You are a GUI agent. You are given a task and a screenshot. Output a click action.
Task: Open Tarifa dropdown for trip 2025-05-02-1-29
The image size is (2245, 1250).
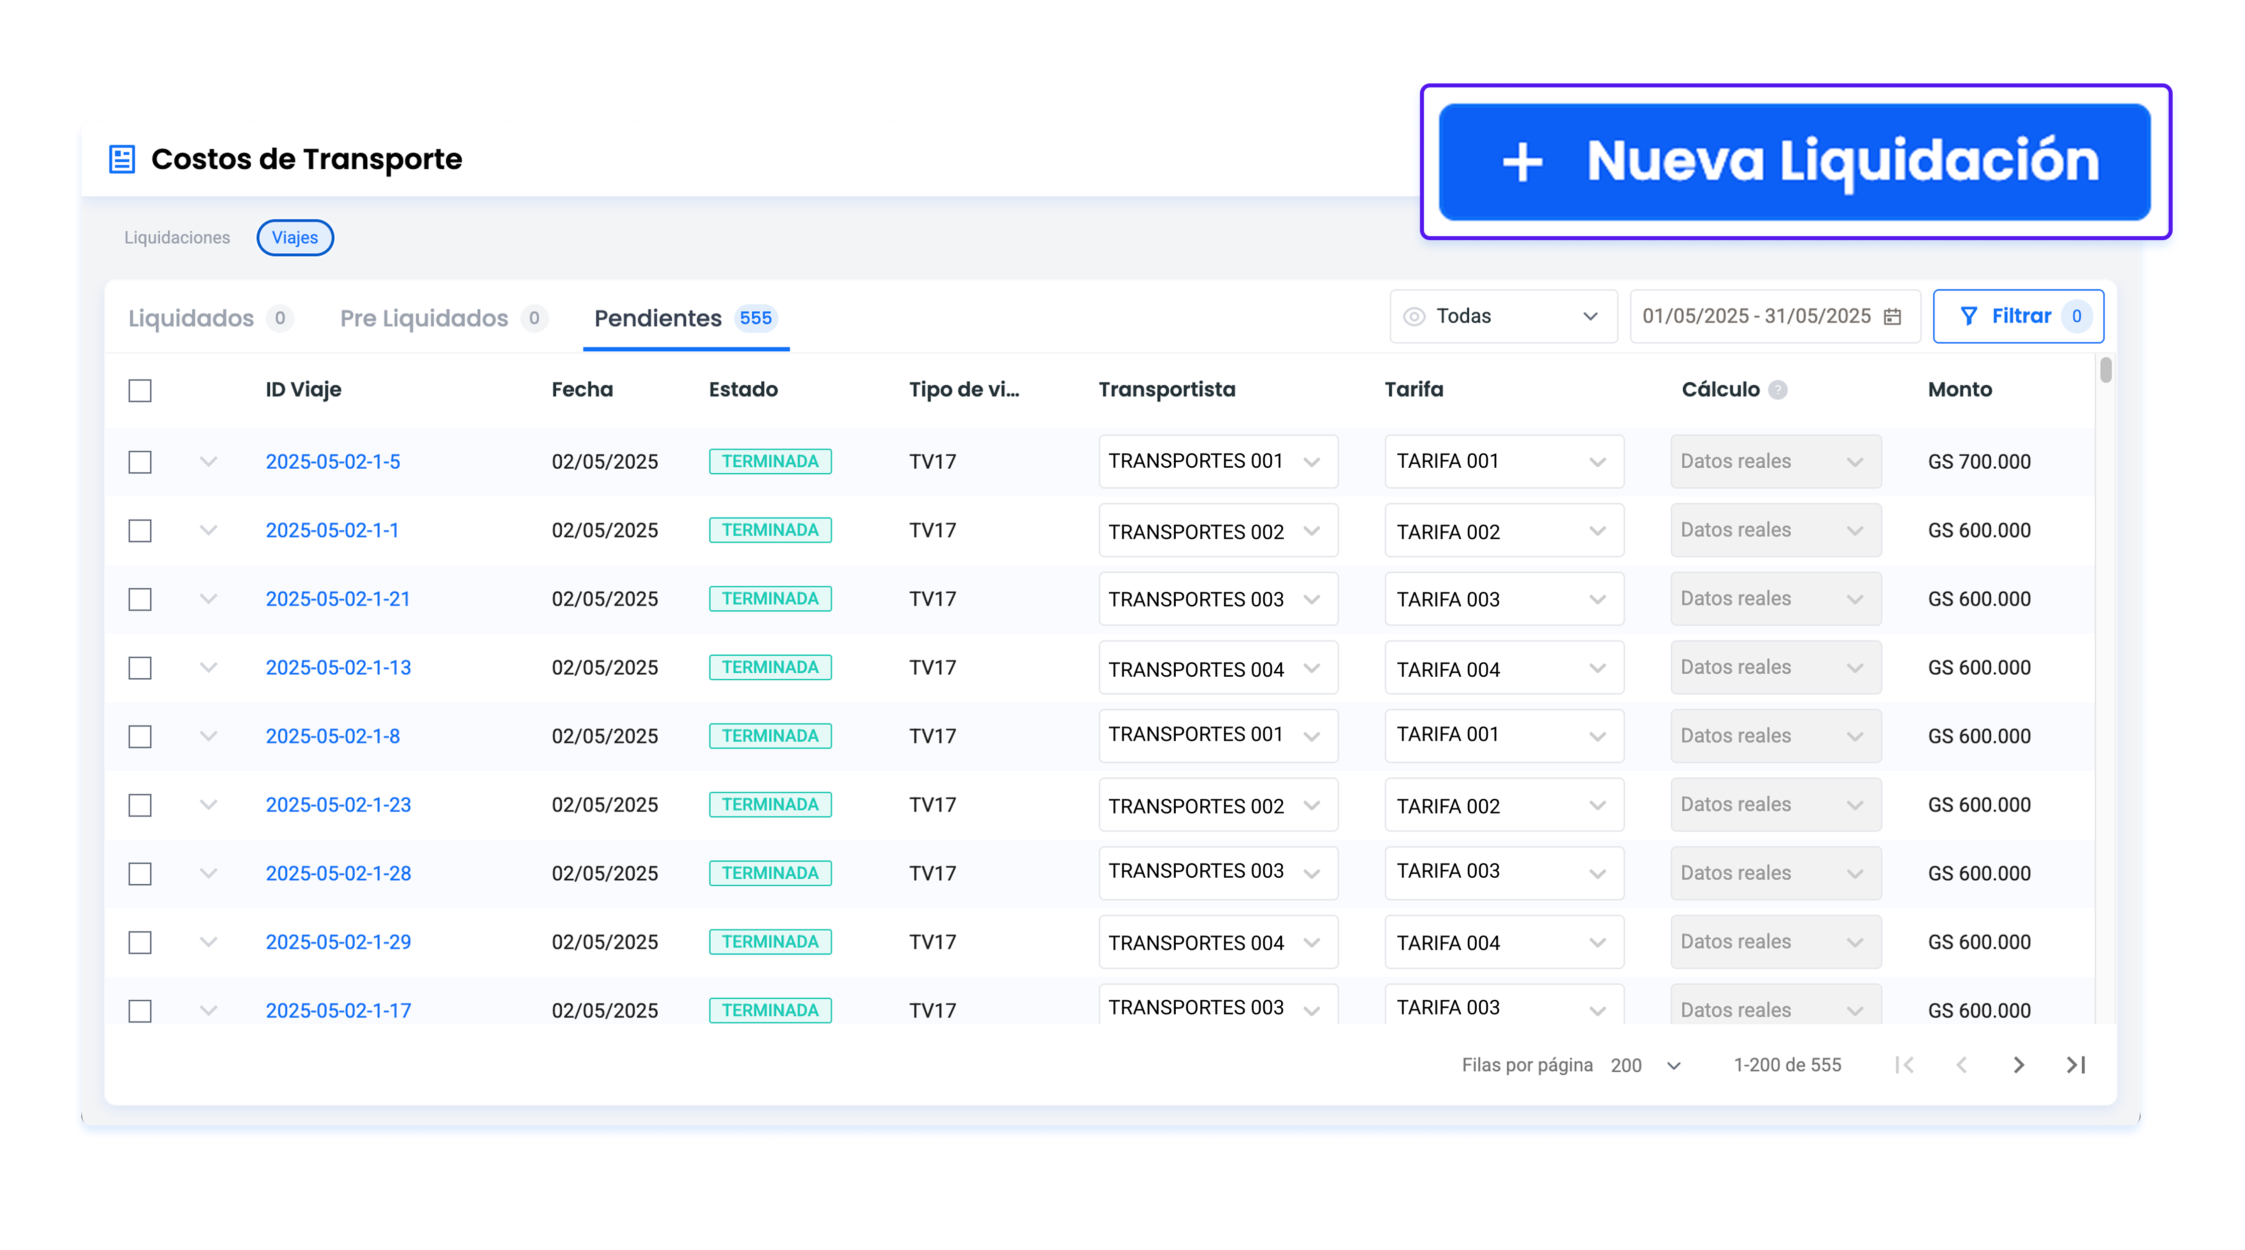click(x=1503, y=943)
